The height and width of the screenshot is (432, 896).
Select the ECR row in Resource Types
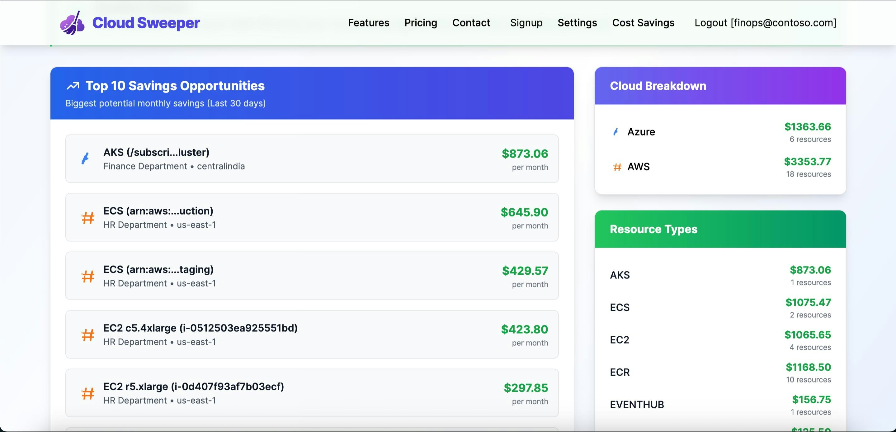coord(720,373)
